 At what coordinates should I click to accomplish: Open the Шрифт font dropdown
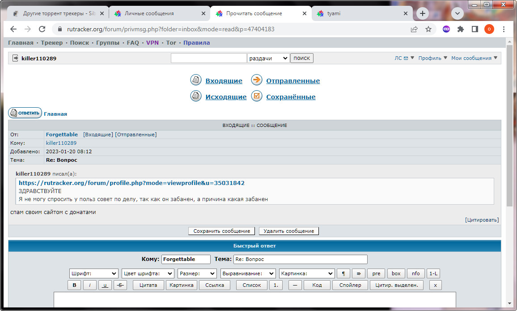pos(93,273)
